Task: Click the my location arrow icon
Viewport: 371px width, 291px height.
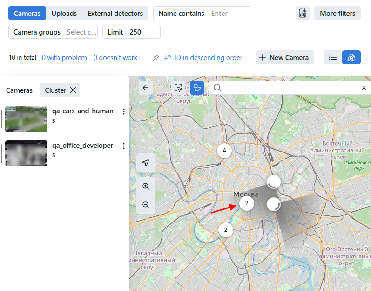Action: [x=146, y=163]
